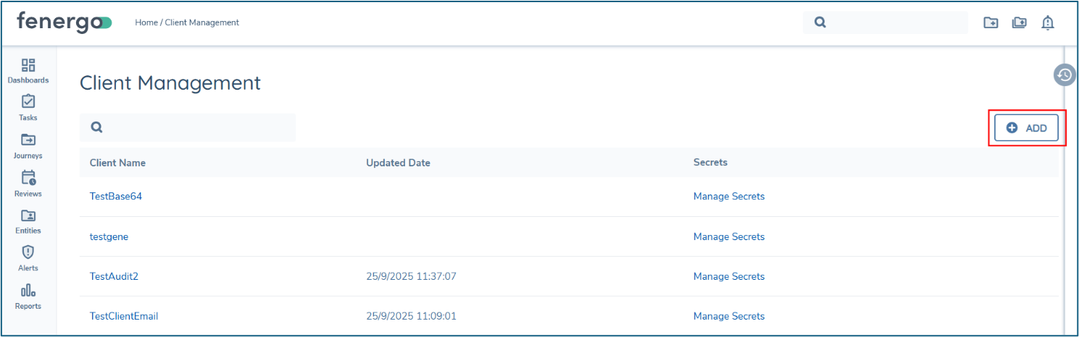Open Journeys from the sidebar
Image resolution: width=1079 pixels, height=337 pixels.
click(28, 140)
